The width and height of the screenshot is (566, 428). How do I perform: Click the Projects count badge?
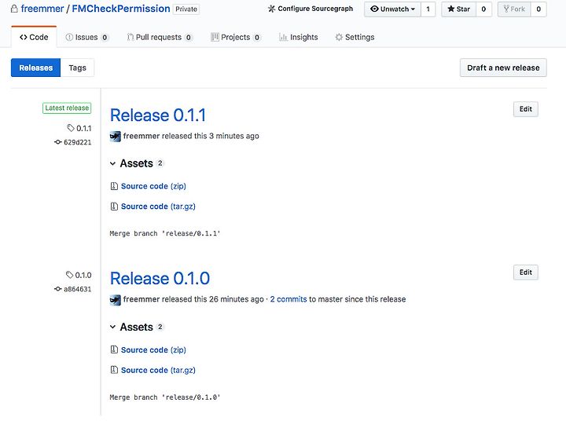point(256,38)
